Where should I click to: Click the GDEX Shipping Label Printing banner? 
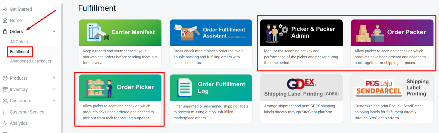[x=301, y=88]
